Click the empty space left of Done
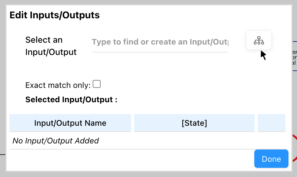The image size is (297, 177). tap(131, 159)
